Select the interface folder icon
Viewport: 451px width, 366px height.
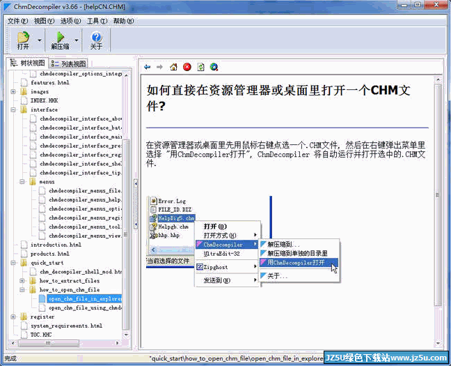pos(24,110)
